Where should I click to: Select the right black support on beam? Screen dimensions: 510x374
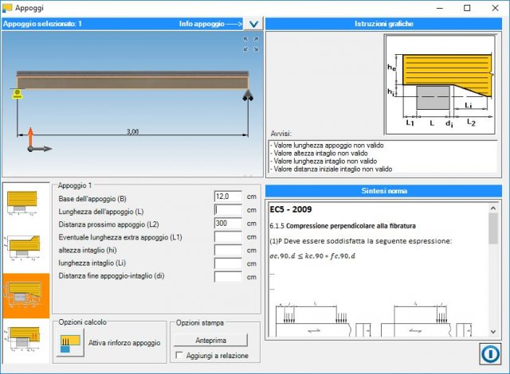tap(249, 95)
